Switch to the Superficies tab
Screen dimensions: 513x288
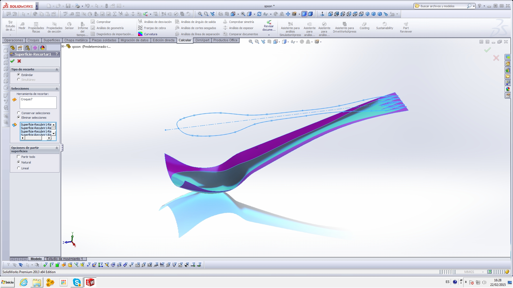pyautogui.click(x=52, y=40)
